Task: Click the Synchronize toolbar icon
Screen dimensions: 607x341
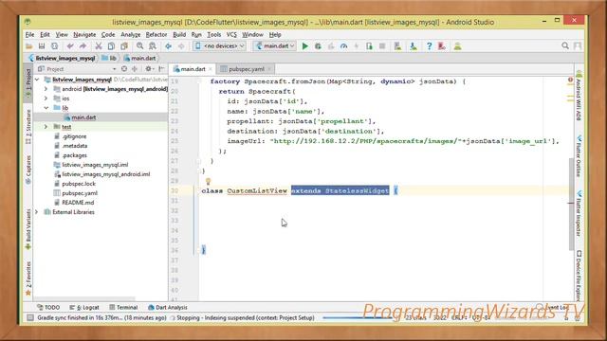Action: 55,46
